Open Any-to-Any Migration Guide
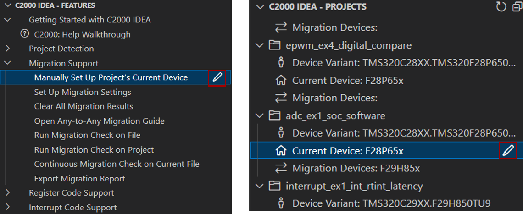 pos(99,121)
